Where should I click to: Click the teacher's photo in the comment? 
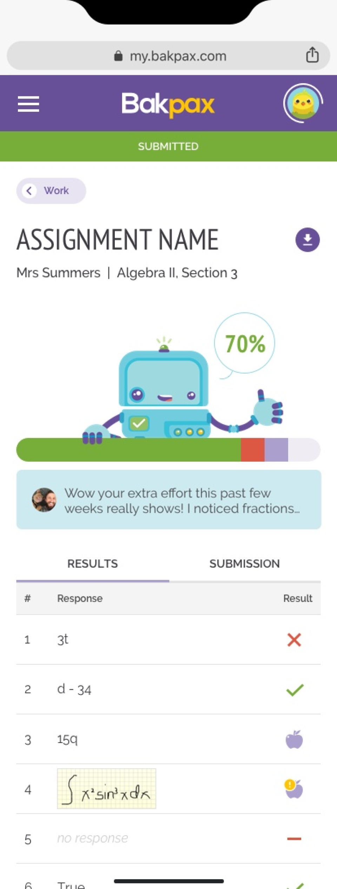[x=44, y=500]
